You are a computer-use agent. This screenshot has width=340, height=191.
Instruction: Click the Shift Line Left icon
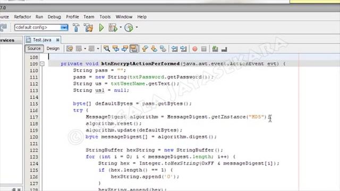[174, 49]
